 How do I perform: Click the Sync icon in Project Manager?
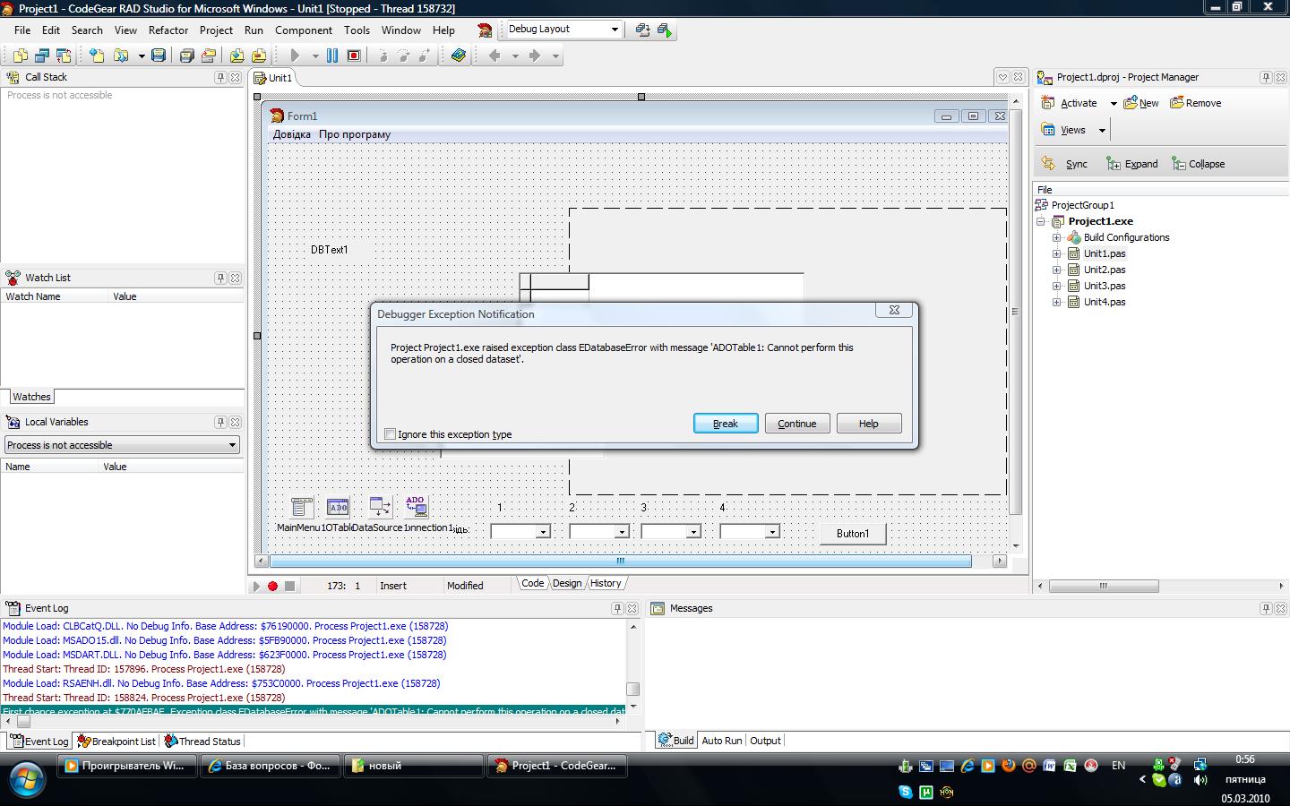point(1048,164)
